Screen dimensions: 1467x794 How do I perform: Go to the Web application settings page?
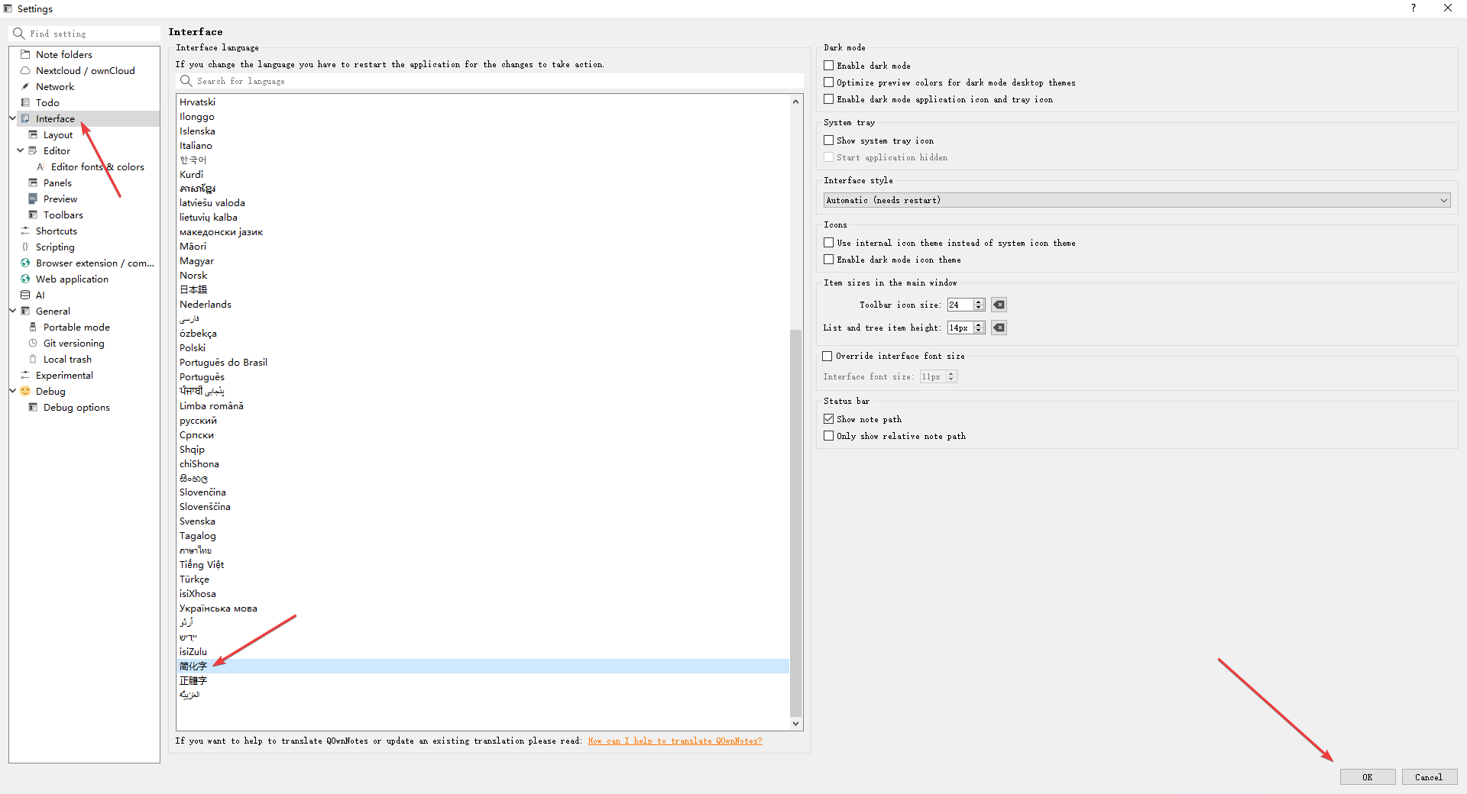tap(72, 279)
